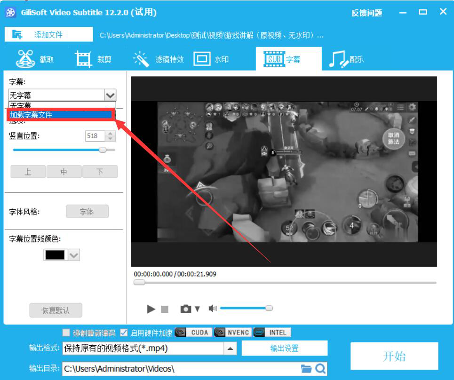Expand the snapshot options arrow
454x380 pixels.
[x=198, y=309]
